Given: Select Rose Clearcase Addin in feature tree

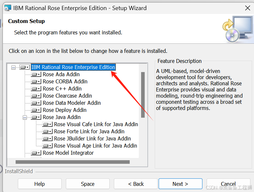Looking at the screenshot, I should coord(67,96).
